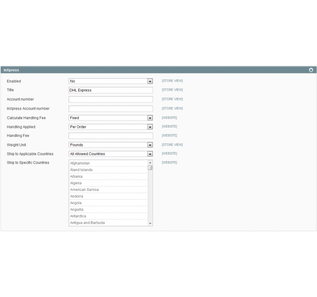The height and width of the screenshot is (297, 317).
Task: Click the InXpress section header title
Action: (11, 70)
